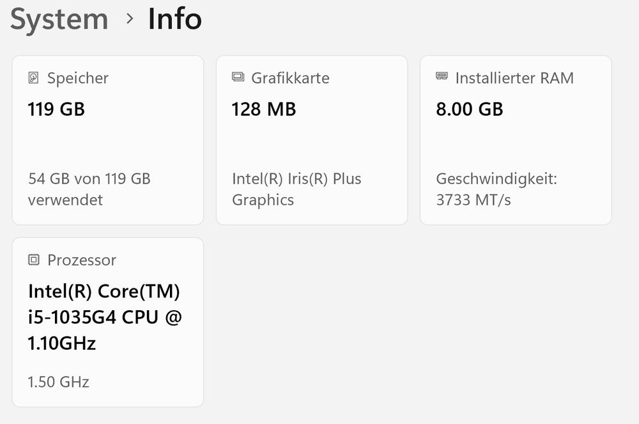Open the Installierter RAM card
639x424 pixels.
coord(516,140)
